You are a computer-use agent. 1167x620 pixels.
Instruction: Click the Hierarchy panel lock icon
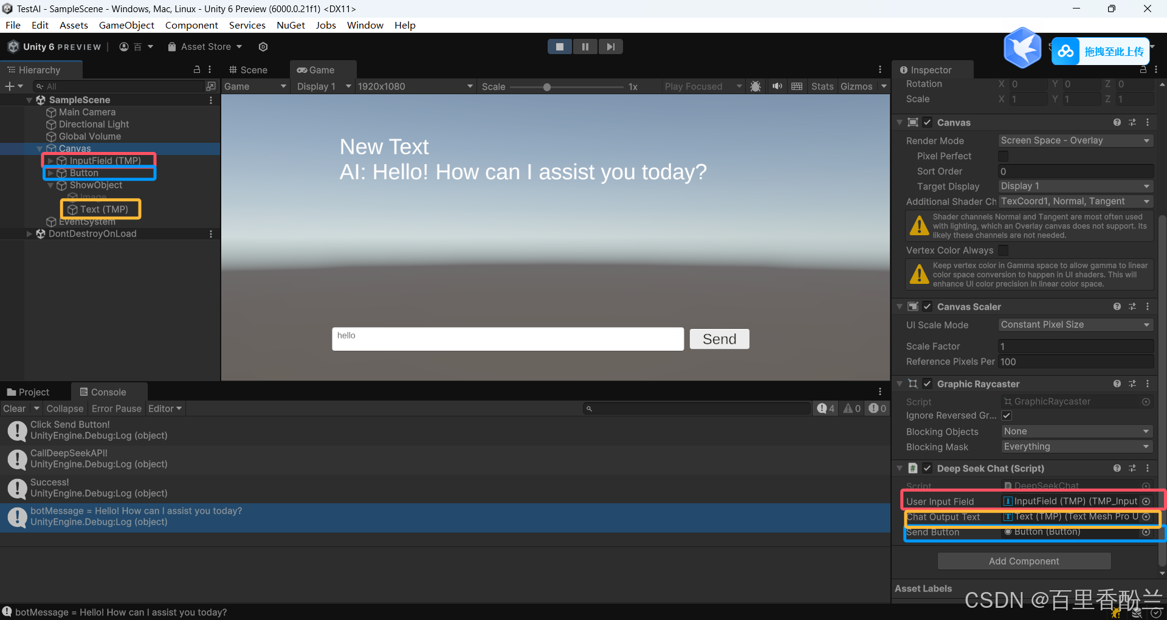[197, 70]
